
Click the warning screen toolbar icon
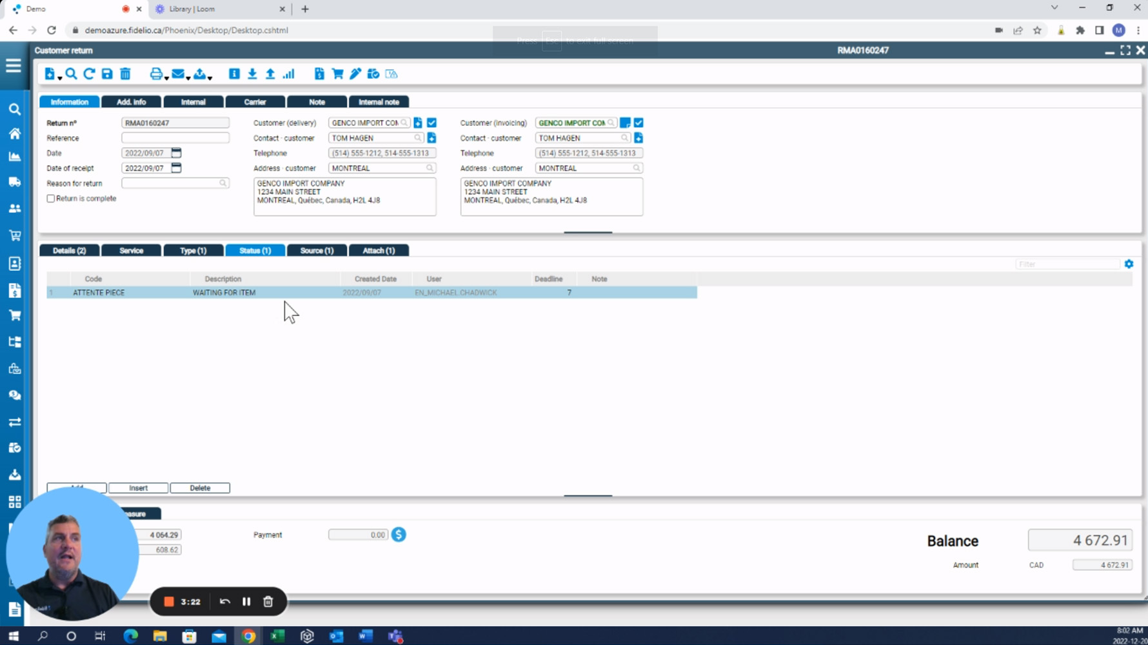click(x=391, y=74)
